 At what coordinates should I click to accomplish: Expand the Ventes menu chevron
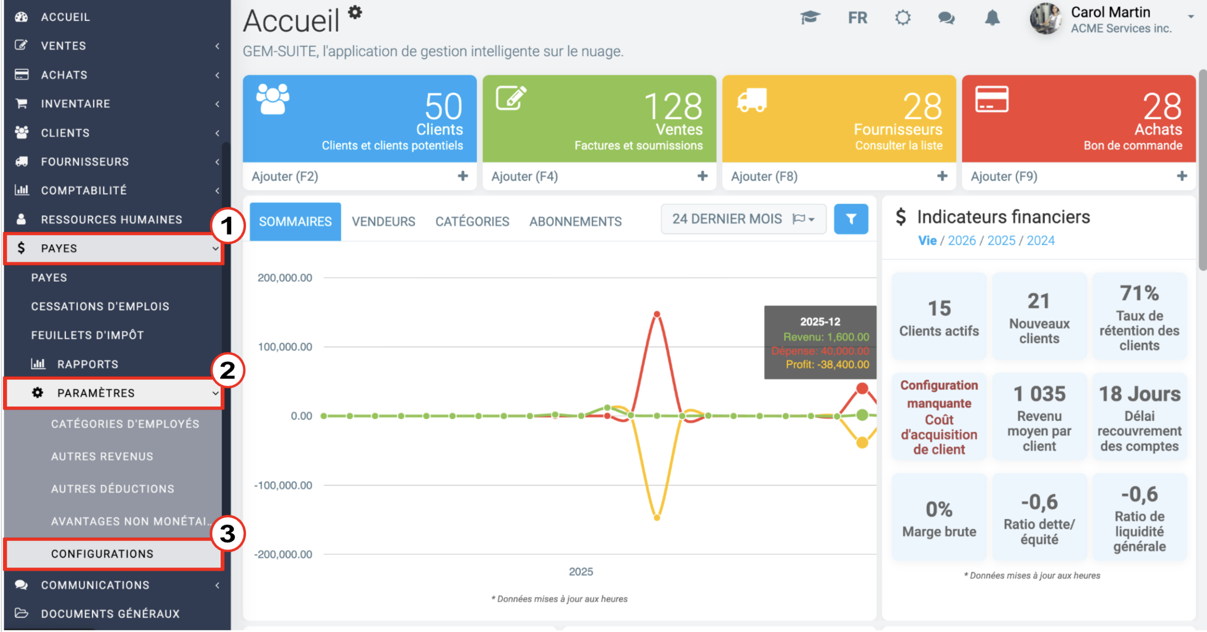217,46
